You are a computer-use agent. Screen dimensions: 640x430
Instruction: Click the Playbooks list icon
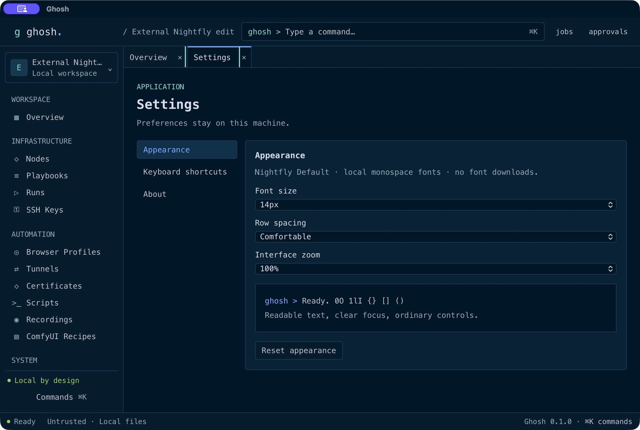pyautogui.click(x=16, y=176)
